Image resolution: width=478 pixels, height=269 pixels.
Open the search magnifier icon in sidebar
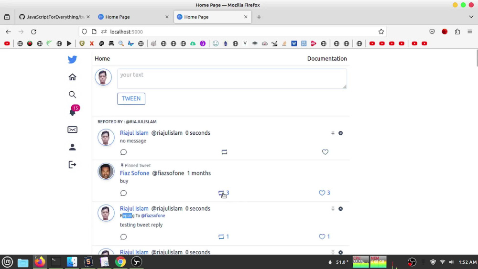click(x=72, y=95)
